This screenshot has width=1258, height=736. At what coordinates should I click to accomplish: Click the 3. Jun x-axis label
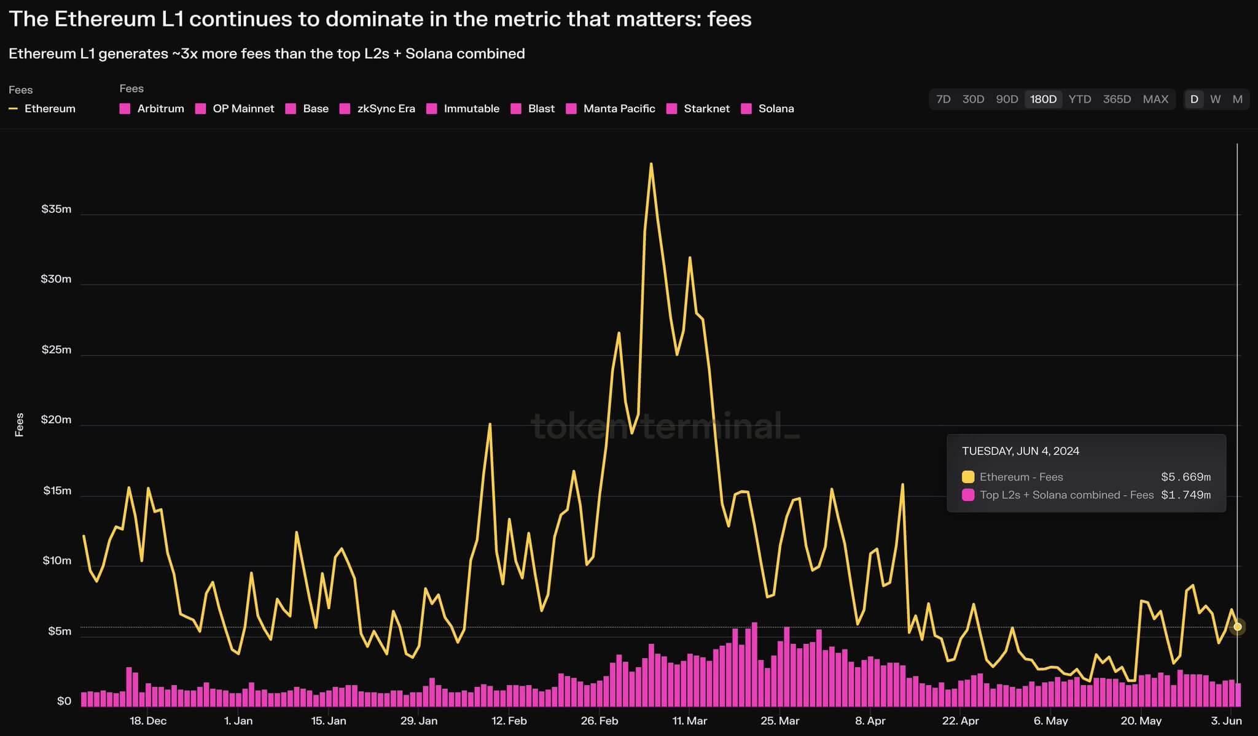pyautogui.click(x=1226, y=721)
